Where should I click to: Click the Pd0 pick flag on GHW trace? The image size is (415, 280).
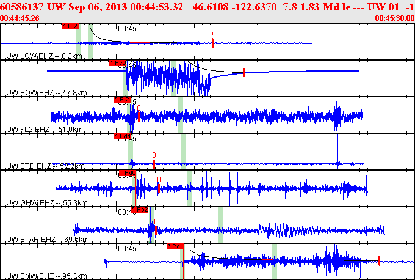pos(128,173)
